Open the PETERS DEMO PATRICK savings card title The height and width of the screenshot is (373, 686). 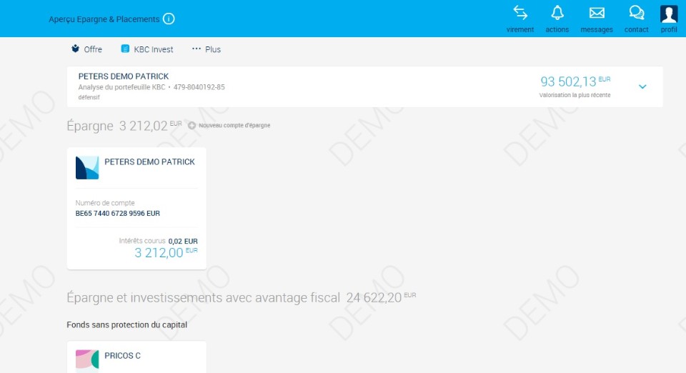pyautogui.click(x=149, y=161)
